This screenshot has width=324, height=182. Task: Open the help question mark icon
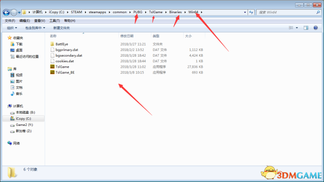pyautogui.click(x=315, y=28)
